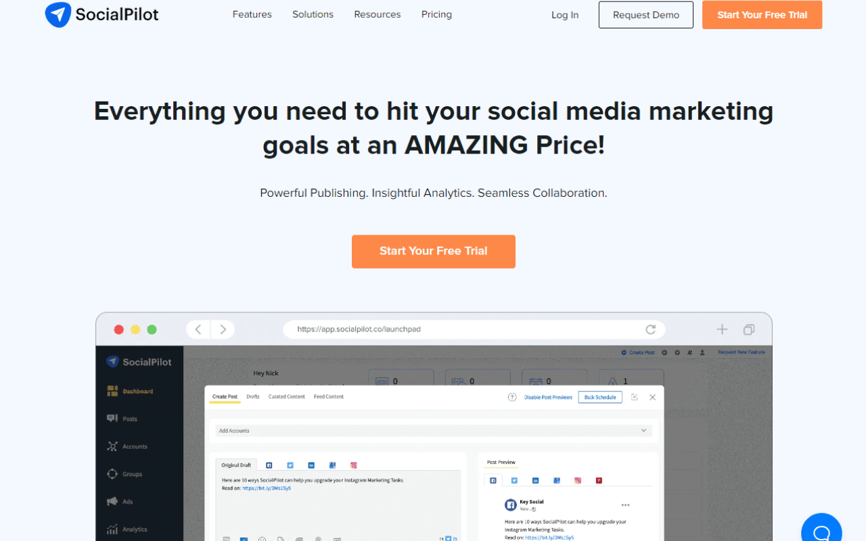866x541 pixels.
Task: Click the forward arrow in the mockup browser
Action: pos(223,329)
